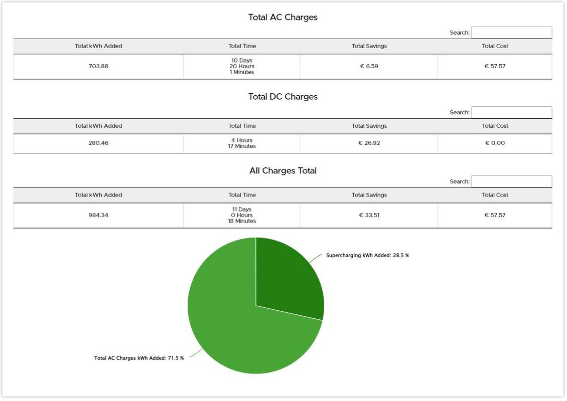This screenshot has width=567, height=401.
Task: Sort All Charges table by Total Cost
Action: 495,195
